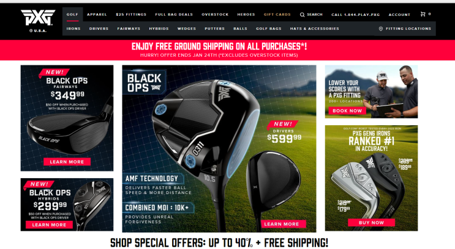The width and height of the screenshot is (455, 249).
Task: Go to the Overstock section
Action: pos(215,15)
